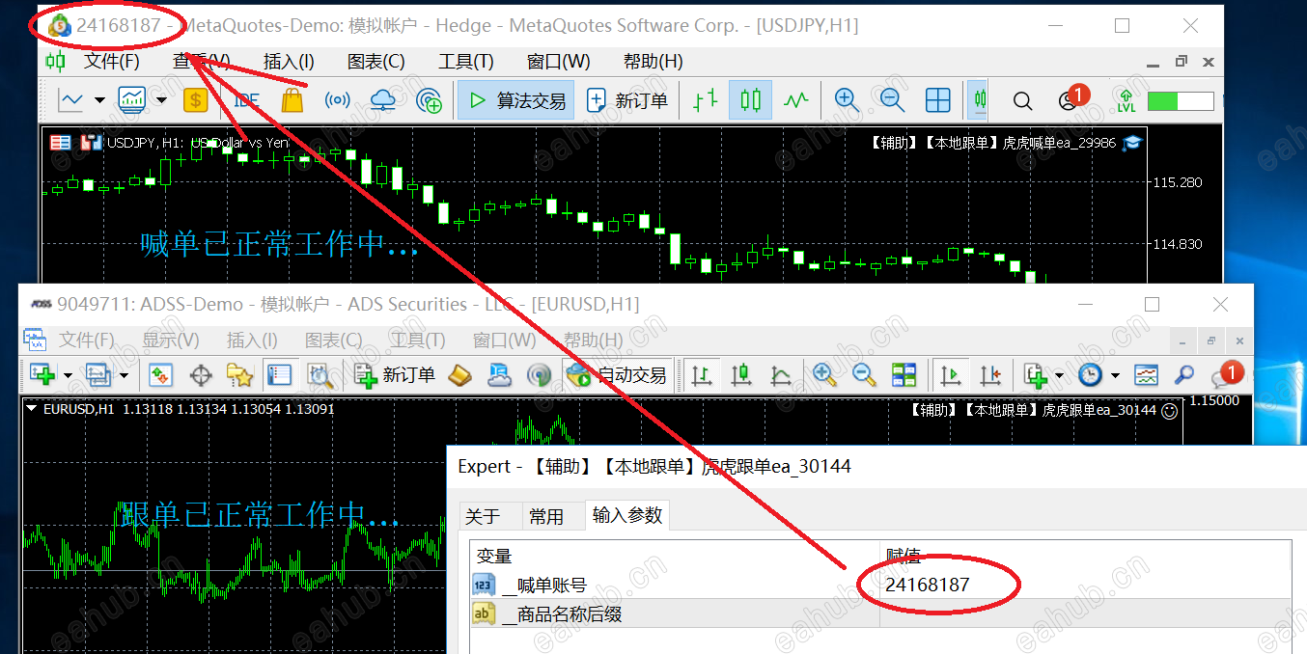Click the 新订单 button in MT4 toolbar

click(394, 374)
